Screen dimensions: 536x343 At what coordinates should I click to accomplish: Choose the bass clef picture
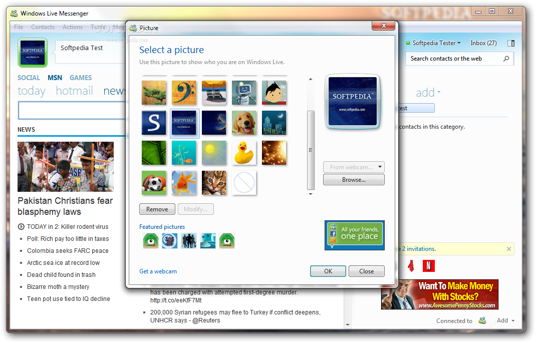tap(184, 93)
